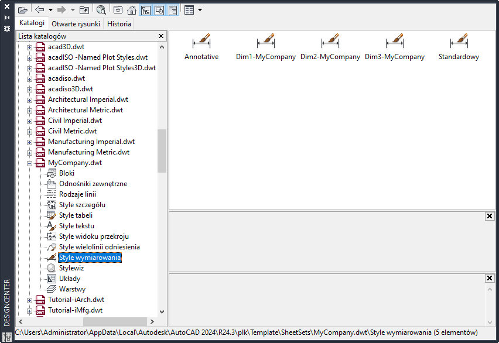Expand Architectural Imperial.dwt node
499x343 pixels.
[x=29, y=100]
